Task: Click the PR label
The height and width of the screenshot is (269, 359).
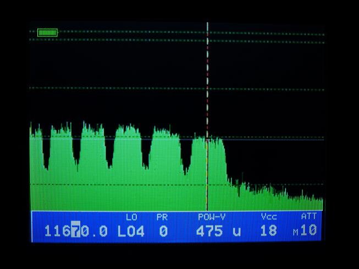Action: 162,217
